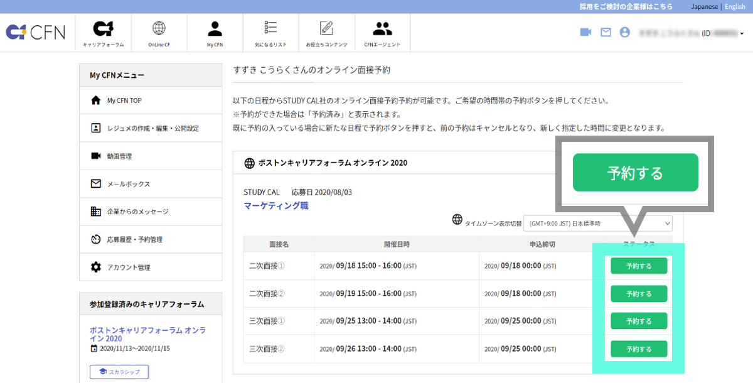The height and width of the screenshot is (383, 753).
Task: Click the gear icon beside アカウント管理
Action: [96, 267]
